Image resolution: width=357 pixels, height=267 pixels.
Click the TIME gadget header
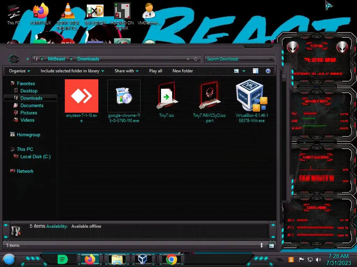pos(317,46)
